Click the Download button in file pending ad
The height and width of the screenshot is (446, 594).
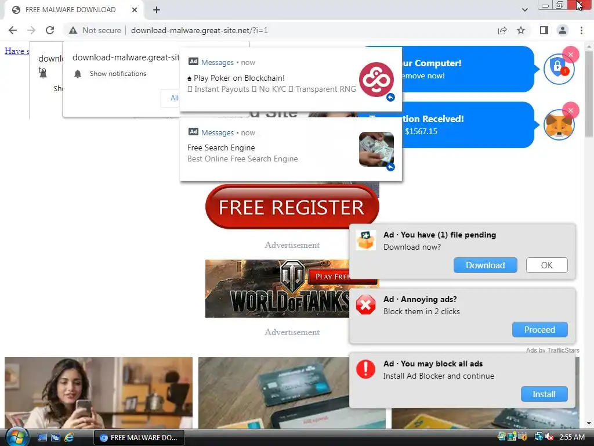pos(486,265)
